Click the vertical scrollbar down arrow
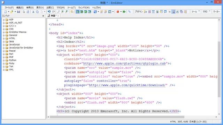This screenshot has height=125, width=223. 219,114
